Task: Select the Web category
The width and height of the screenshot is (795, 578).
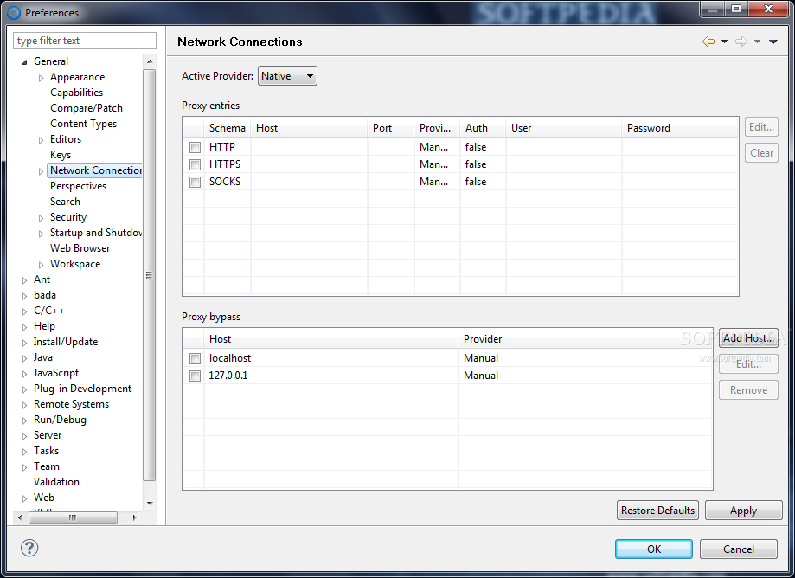Action: pyautogui.click(x=43, y=498)
